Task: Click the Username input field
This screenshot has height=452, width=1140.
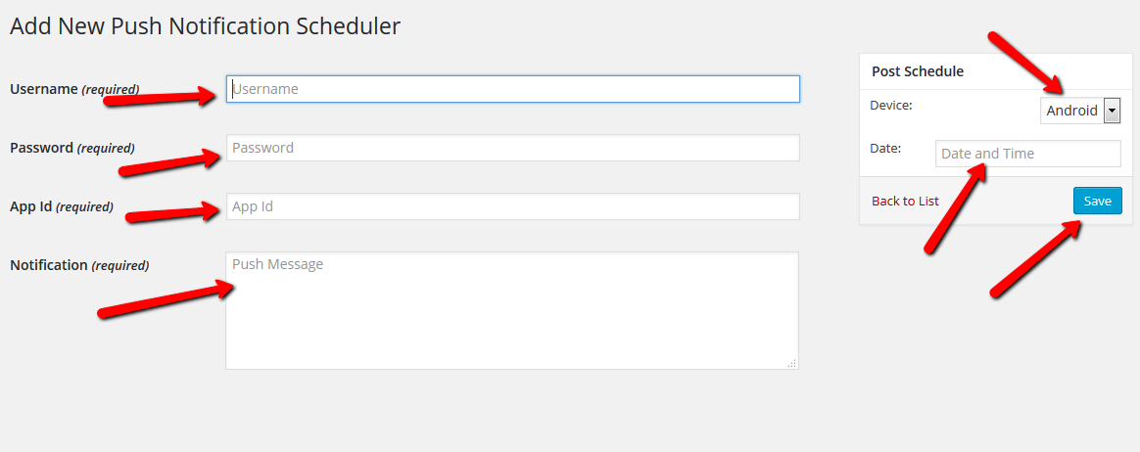Action: pos(512,89)
